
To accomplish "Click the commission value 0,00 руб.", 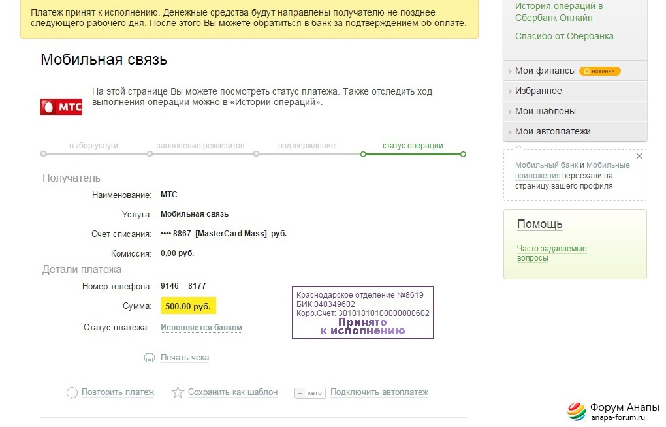I will point(177,253).
